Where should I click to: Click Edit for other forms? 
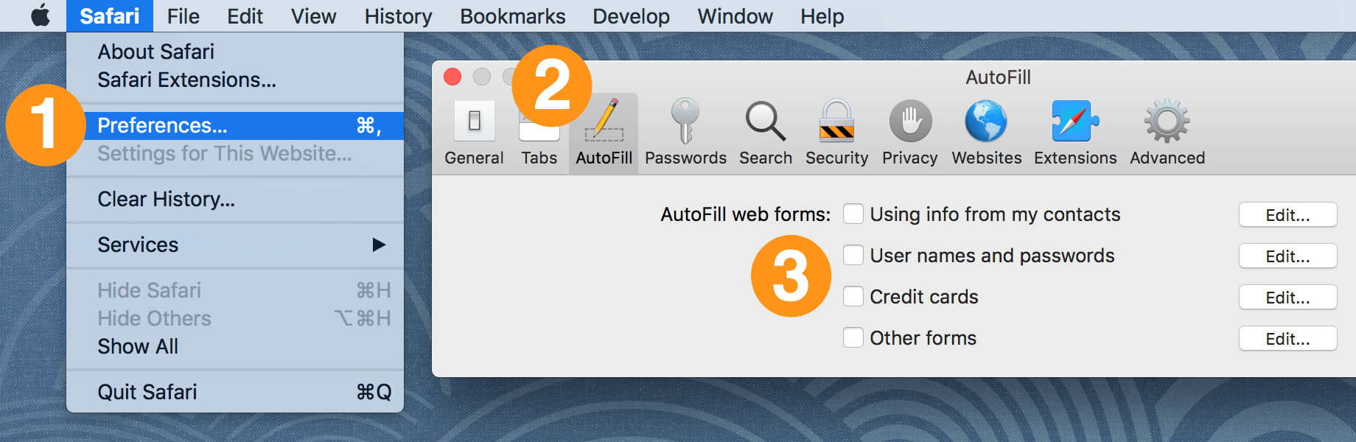click(x=1287, y=339)
